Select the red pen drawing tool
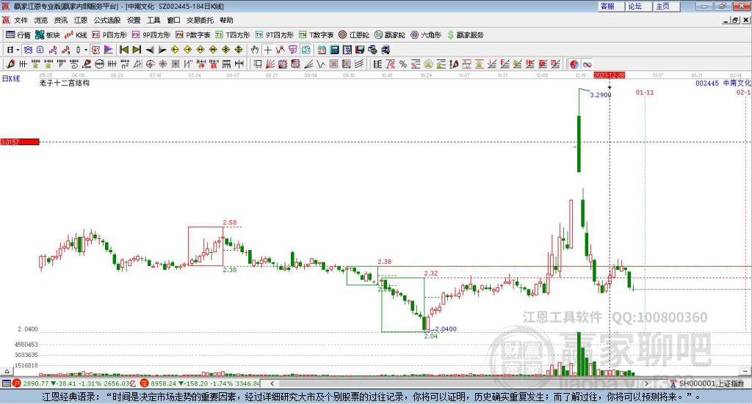752x404 pixels. point(10,64)
